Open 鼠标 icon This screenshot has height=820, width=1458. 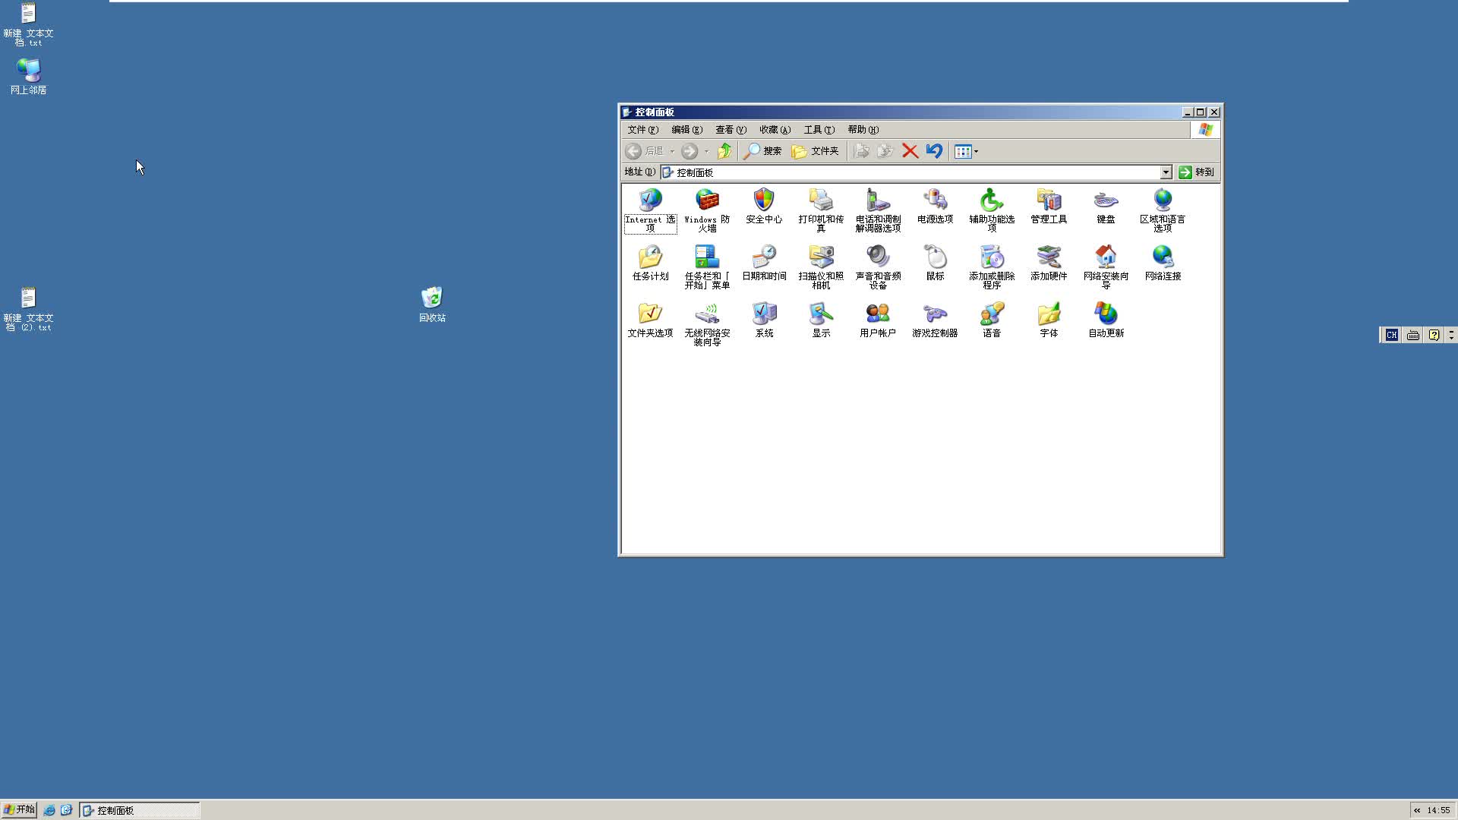click(935, 263)
